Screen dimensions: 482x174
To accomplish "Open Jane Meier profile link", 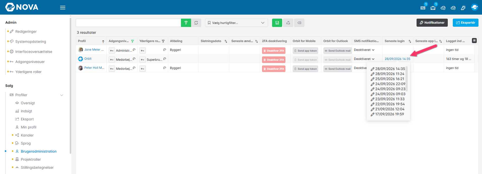I will 94,50.
